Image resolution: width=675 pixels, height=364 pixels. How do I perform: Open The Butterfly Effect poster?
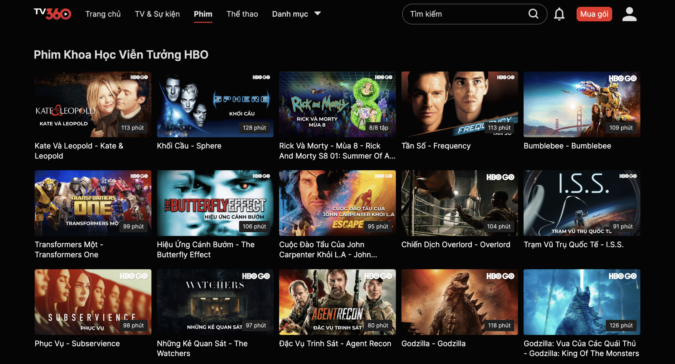215,203
